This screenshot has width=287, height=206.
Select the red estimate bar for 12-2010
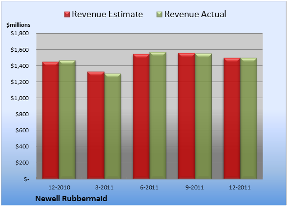click(x=51, y=120)
